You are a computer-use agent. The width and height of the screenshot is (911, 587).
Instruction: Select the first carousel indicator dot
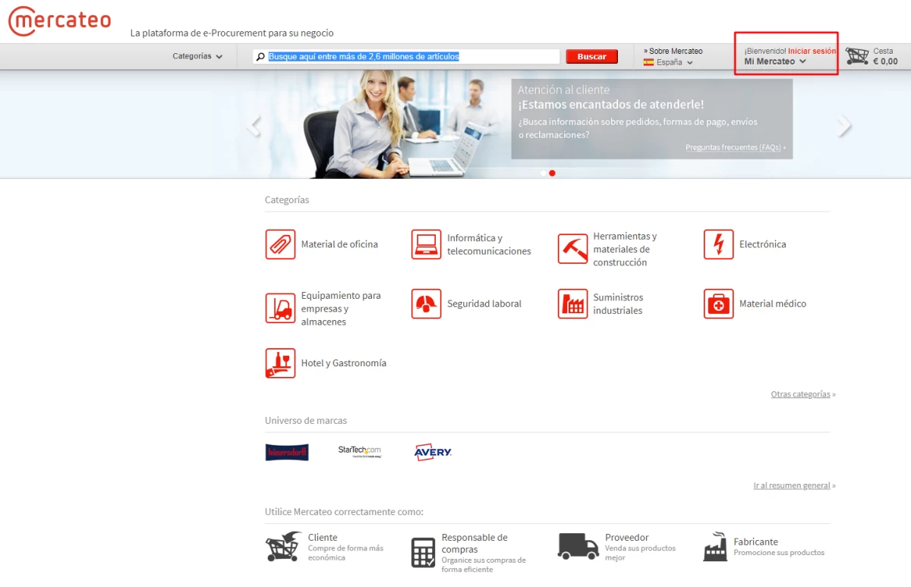(x=543, y=173)
